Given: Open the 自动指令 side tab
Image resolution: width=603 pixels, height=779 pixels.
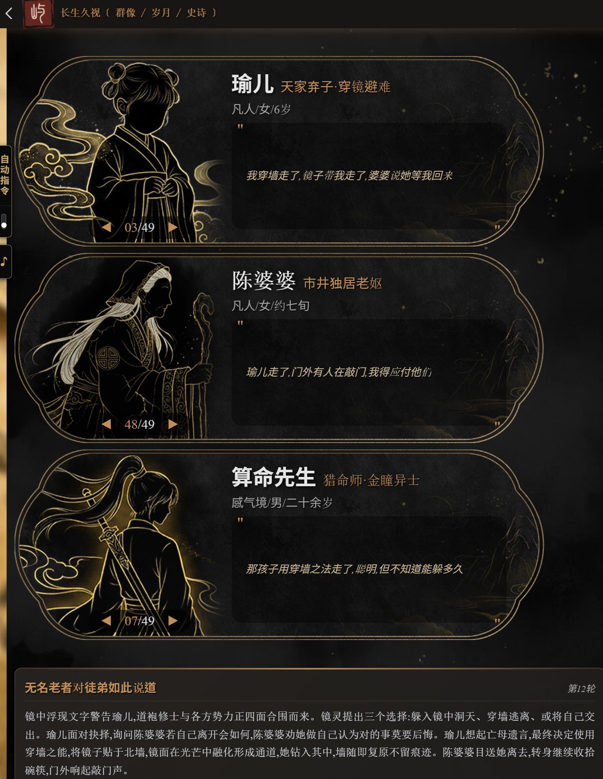Looking at the screenshot, I should click(5, 175).
